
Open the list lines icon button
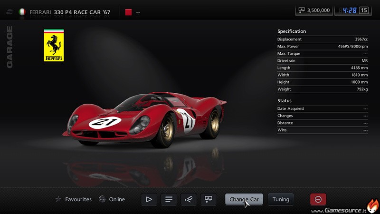pos(169,199)
